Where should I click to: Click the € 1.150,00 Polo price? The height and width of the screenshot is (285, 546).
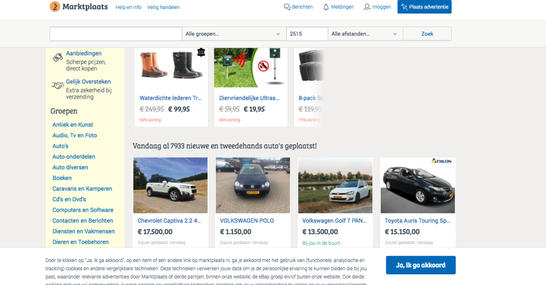coord(236,232)
